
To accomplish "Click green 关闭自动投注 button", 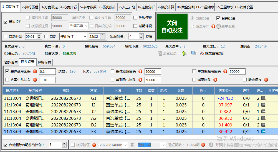I will [172, 26].
